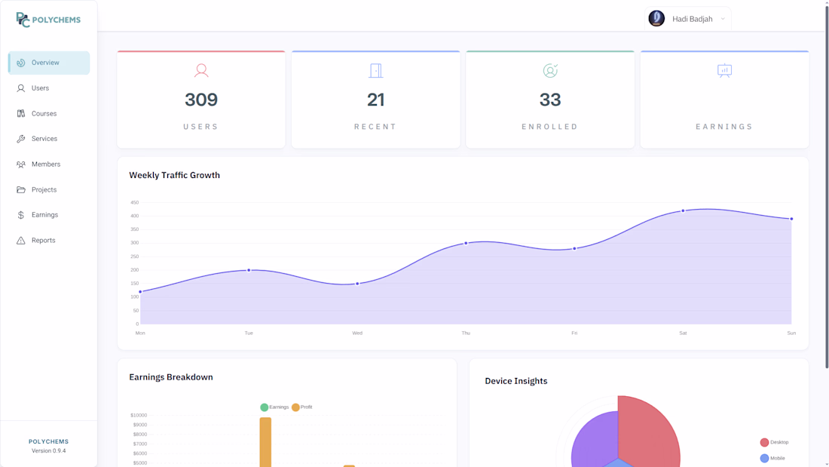Click the 33 enrolled count
Image resolution: width=829 pixels, height=467 pixels.
tap(550, 100)
